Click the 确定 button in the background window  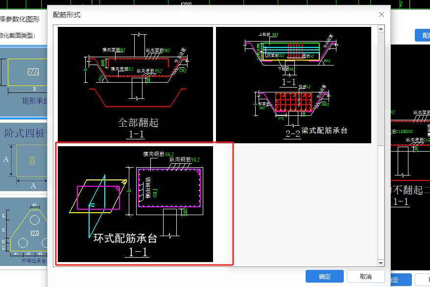point(401,280)
